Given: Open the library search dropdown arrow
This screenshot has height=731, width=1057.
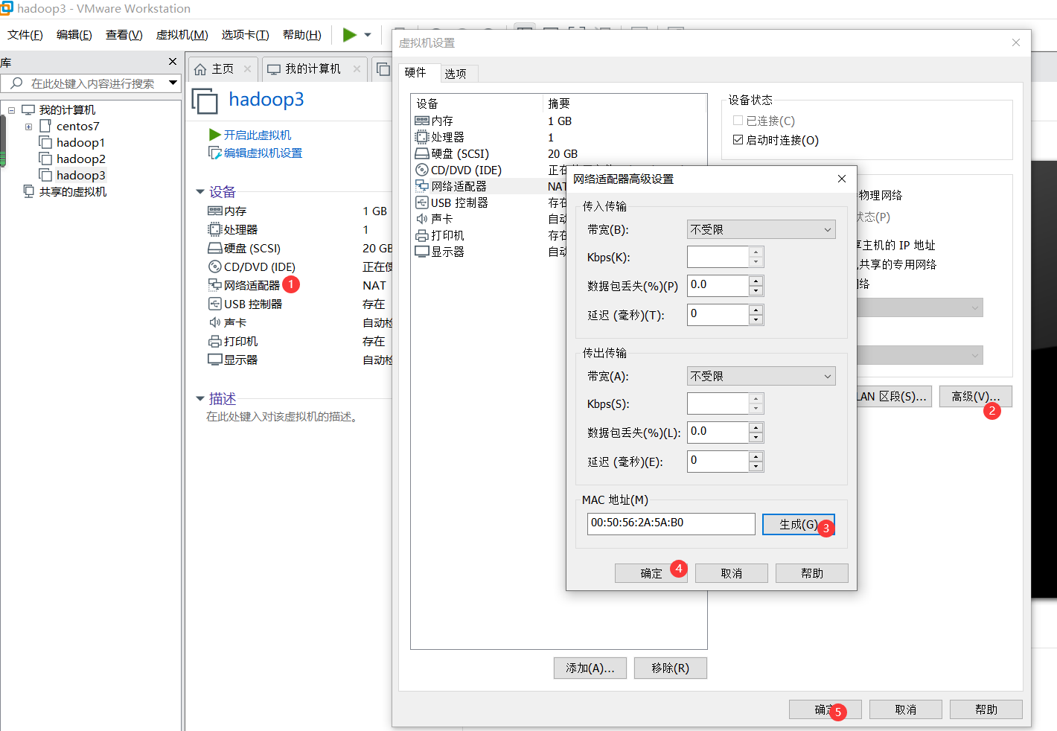Looking at the screenshot, I should click(173, 83).
